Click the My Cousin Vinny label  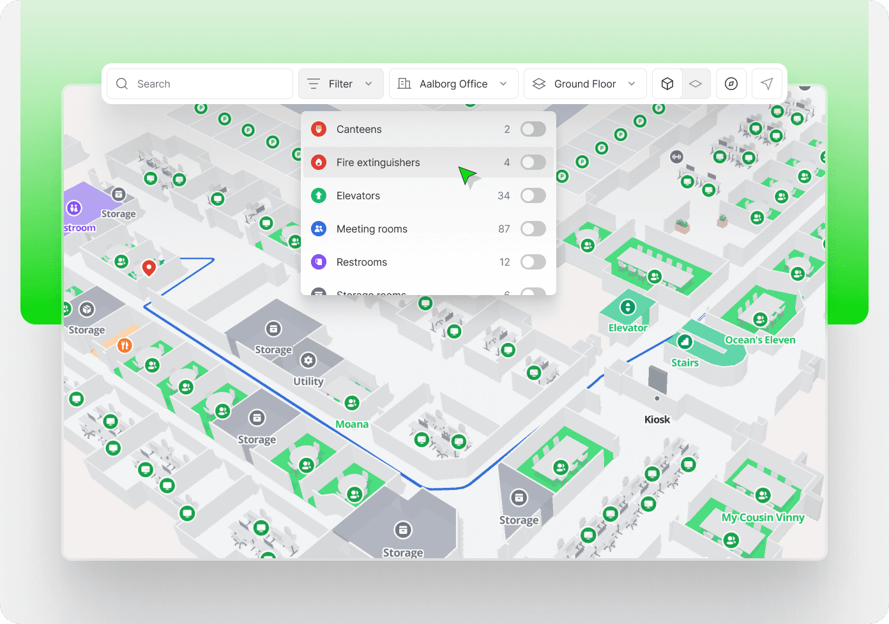(x=763, y=517)
